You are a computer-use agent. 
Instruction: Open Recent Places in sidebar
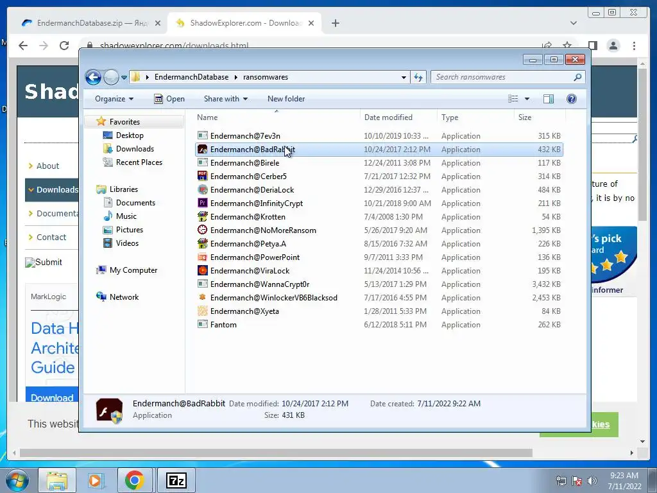tap(139, 162)
